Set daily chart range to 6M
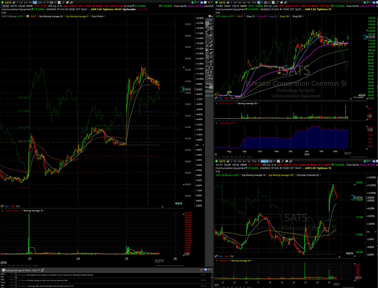 (228, 157)
